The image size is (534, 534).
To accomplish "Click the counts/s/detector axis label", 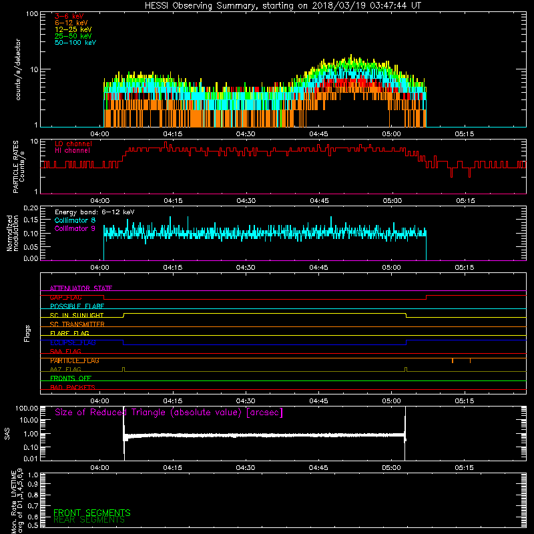I will [18, 69].
